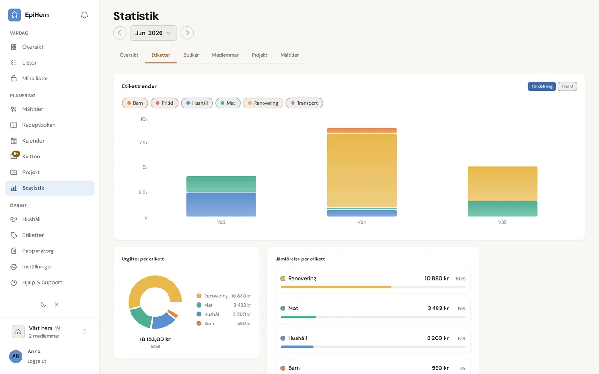The image size is (599, 374).
Task: Click the Barn legend color dot
Action: click(x=199, y=324)
